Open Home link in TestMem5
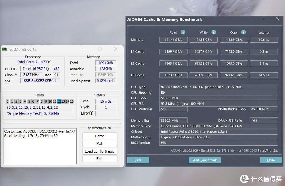285x186 pixels. click(x=99, y=136)
